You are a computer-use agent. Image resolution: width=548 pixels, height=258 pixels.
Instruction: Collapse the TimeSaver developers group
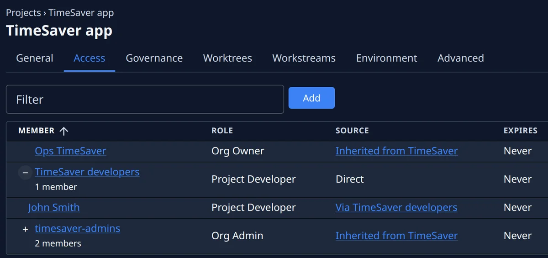[25, 173]
